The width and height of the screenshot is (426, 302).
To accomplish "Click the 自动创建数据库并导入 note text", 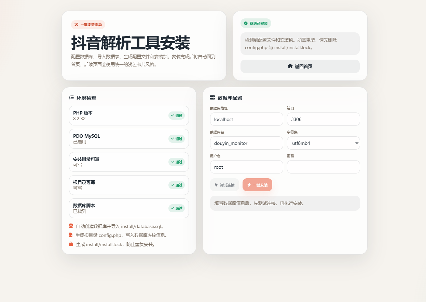I will click(x=121, y=226).
